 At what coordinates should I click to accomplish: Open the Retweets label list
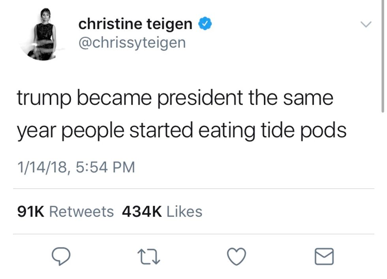[81, 212]
